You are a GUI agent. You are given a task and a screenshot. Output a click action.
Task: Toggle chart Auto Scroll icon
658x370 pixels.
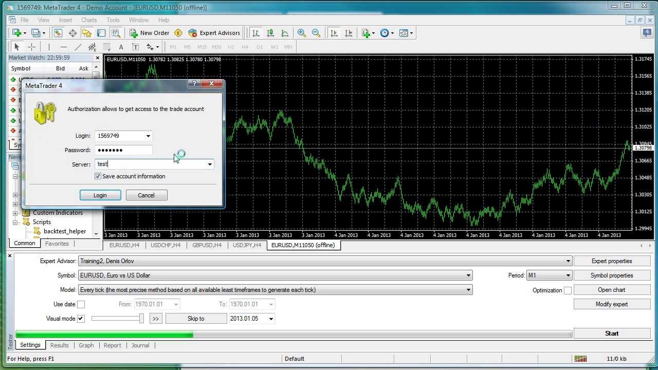pyautogui.click(x=334, y=33)
